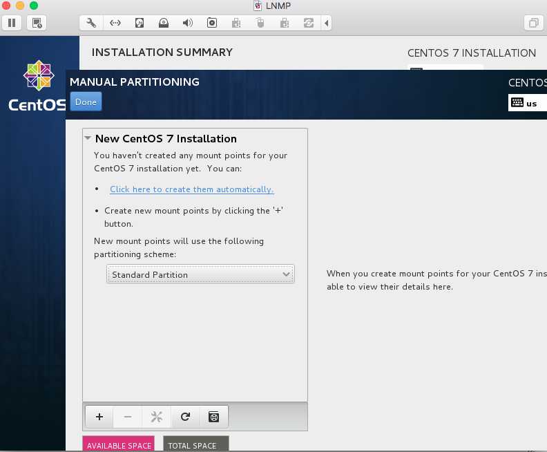Take a VM snapshot
The image size is (547, 452).
[x=37, y=23]
